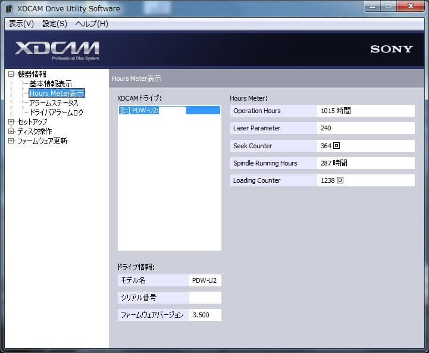
Task: Select the [E:] PDW-U2 drive entry
Action: [x=170, y=110]
